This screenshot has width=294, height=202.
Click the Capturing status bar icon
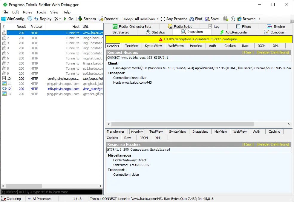click(x=3, y=199)
